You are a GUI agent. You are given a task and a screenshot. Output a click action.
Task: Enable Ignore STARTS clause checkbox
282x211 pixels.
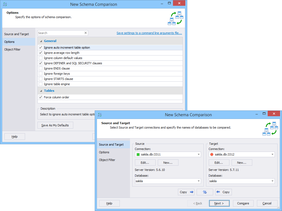41,79
